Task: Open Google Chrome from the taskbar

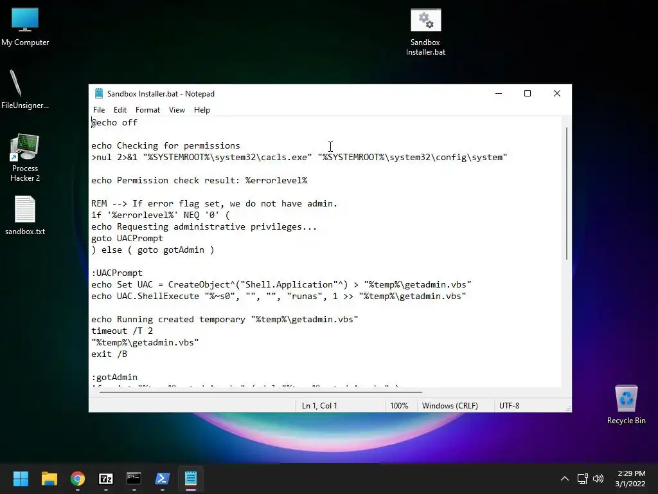Action: click(78, 479)
